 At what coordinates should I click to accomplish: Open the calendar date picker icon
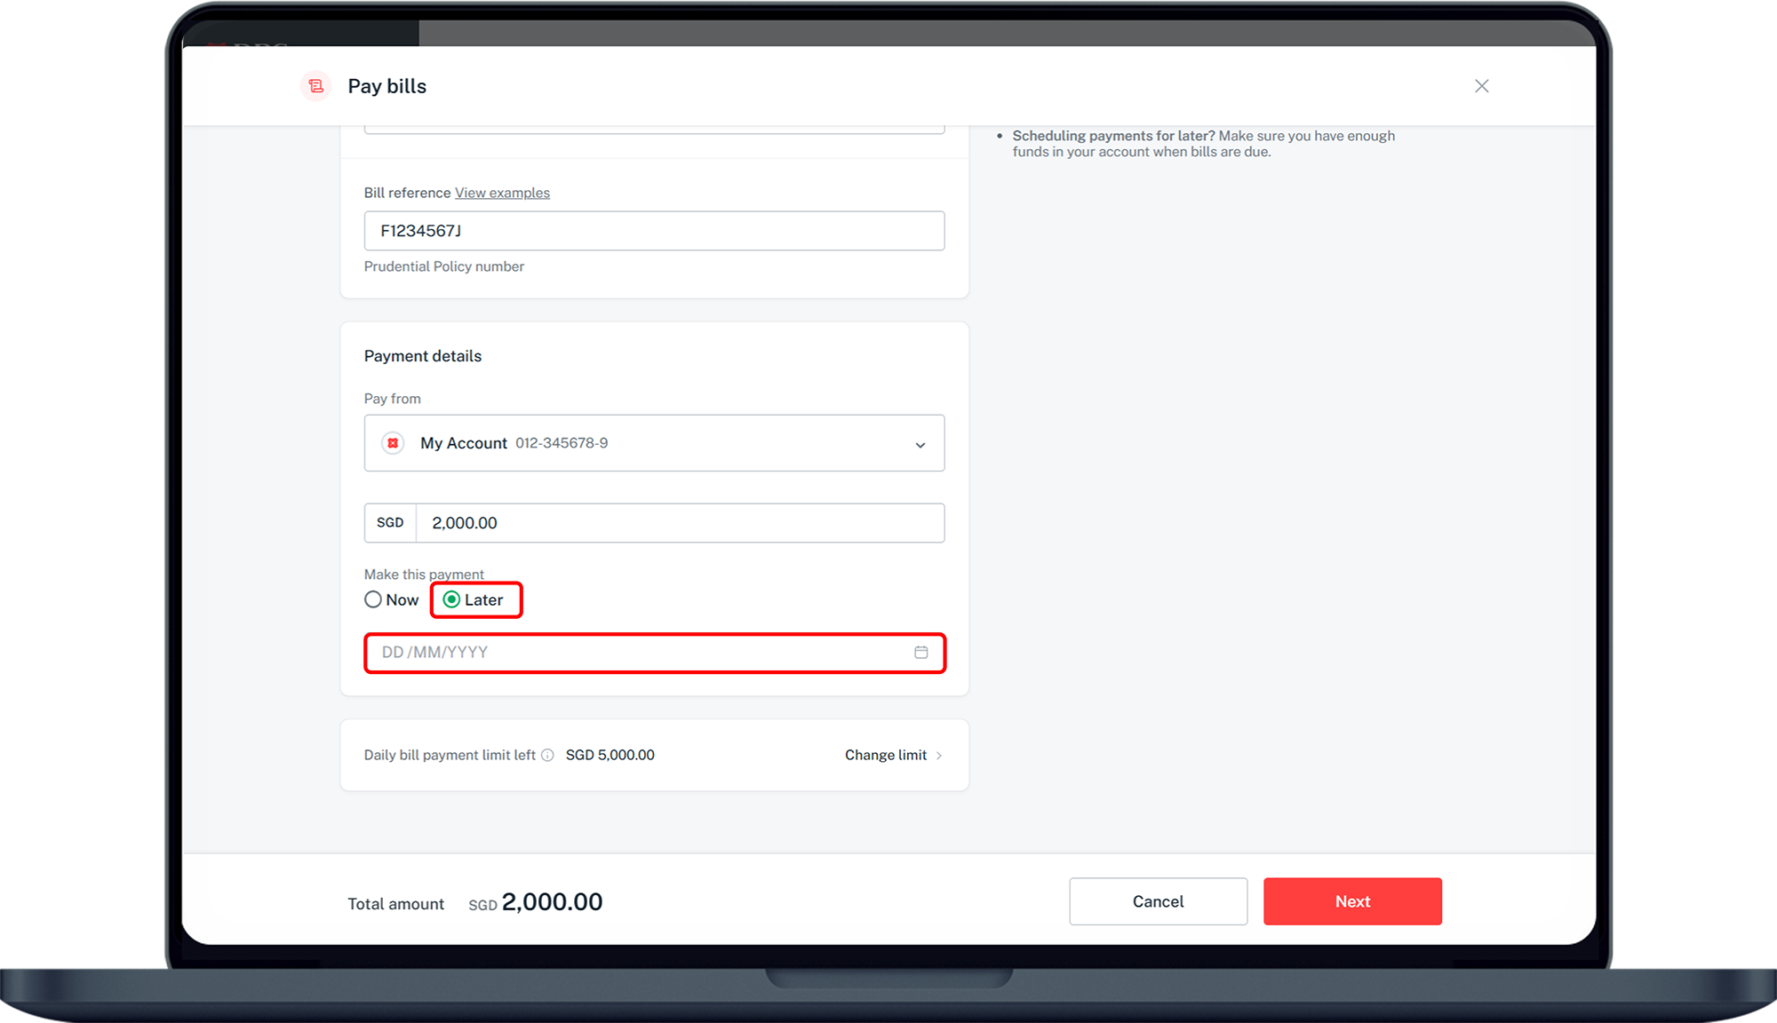pyautogui.click(x=921, y=653)
